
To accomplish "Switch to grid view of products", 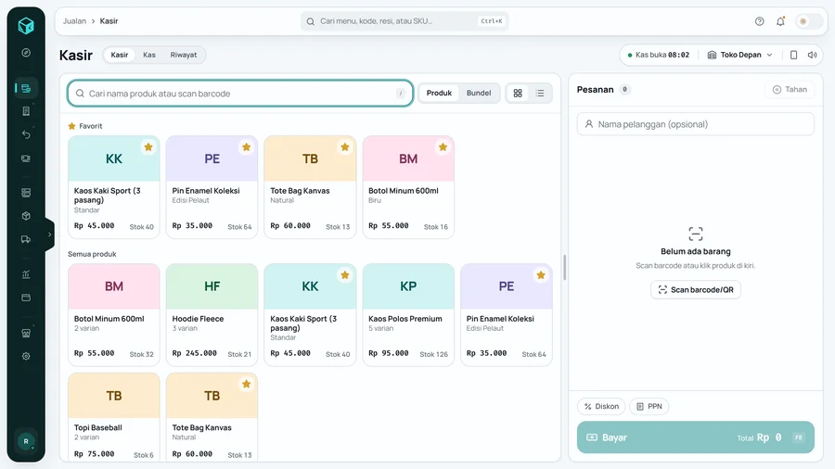I will (x=518, y=93).
